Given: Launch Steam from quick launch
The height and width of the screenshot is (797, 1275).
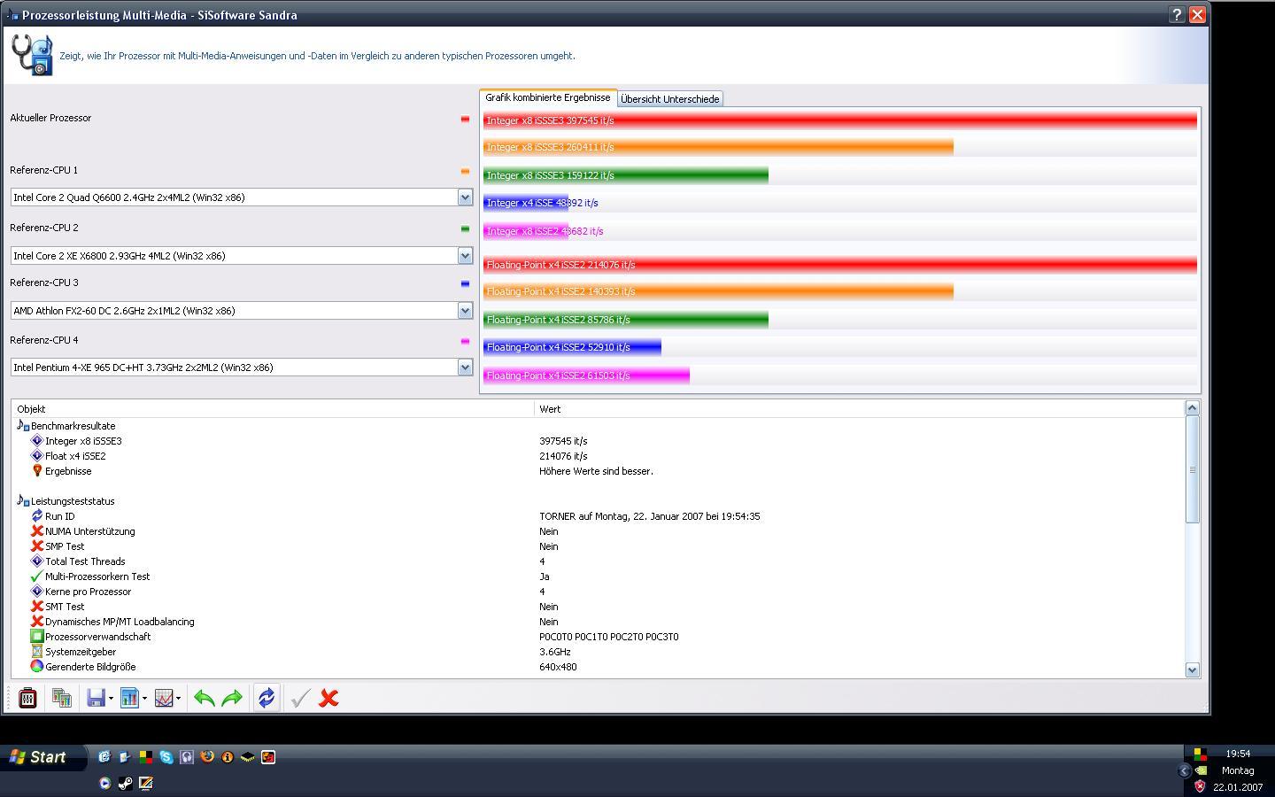Looking at the screenshot, I should click(125, 783).
